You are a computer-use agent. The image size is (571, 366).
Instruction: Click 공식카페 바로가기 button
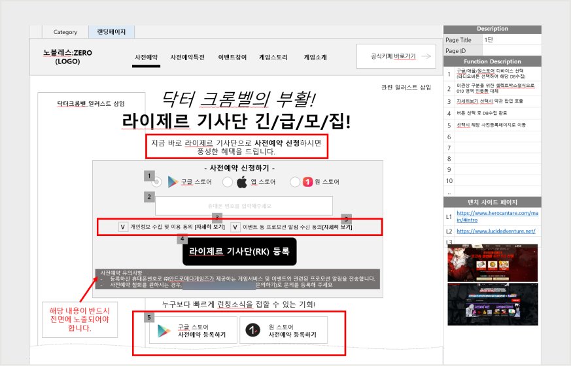[396, 56]
